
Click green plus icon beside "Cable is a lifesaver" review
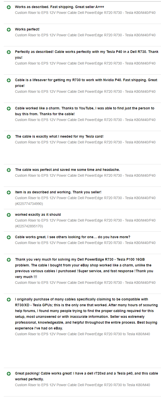(x=9, y=80)
